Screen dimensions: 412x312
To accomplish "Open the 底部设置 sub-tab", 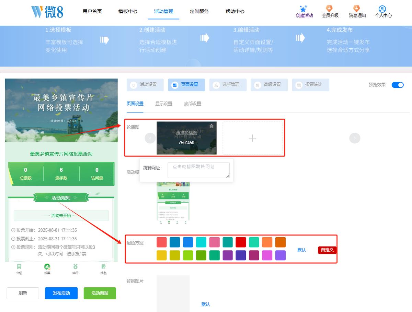I will click(193, 104).
